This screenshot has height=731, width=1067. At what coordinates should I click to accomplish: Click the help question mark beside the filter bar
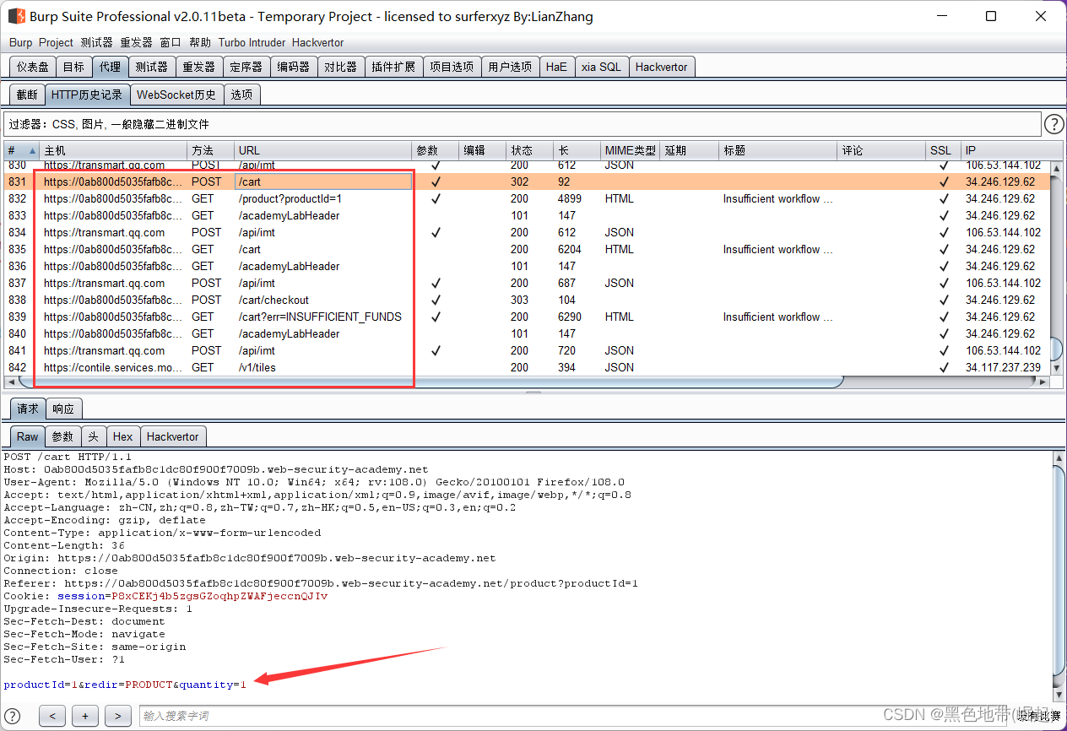click(x=1053, y=125)
